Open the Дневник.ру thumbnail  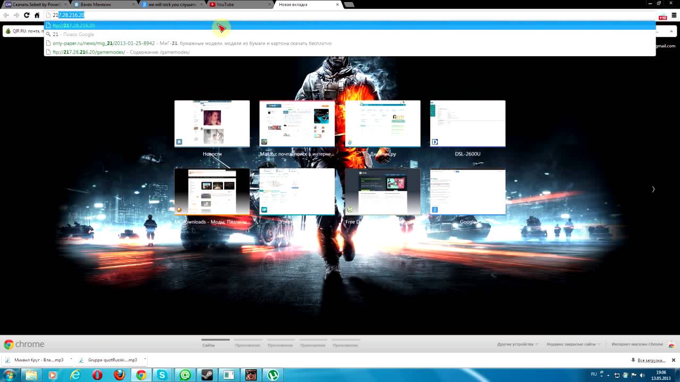click(382, 124)
